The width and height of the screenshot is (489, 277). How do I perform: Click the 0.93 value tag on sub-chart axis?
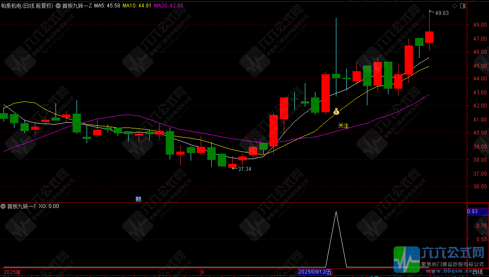472,211
